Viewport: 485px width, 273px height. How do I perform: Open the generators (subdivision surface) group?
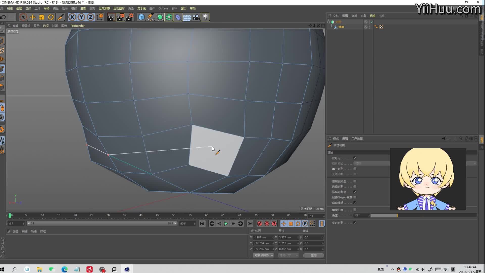click(x=160, y=17)
